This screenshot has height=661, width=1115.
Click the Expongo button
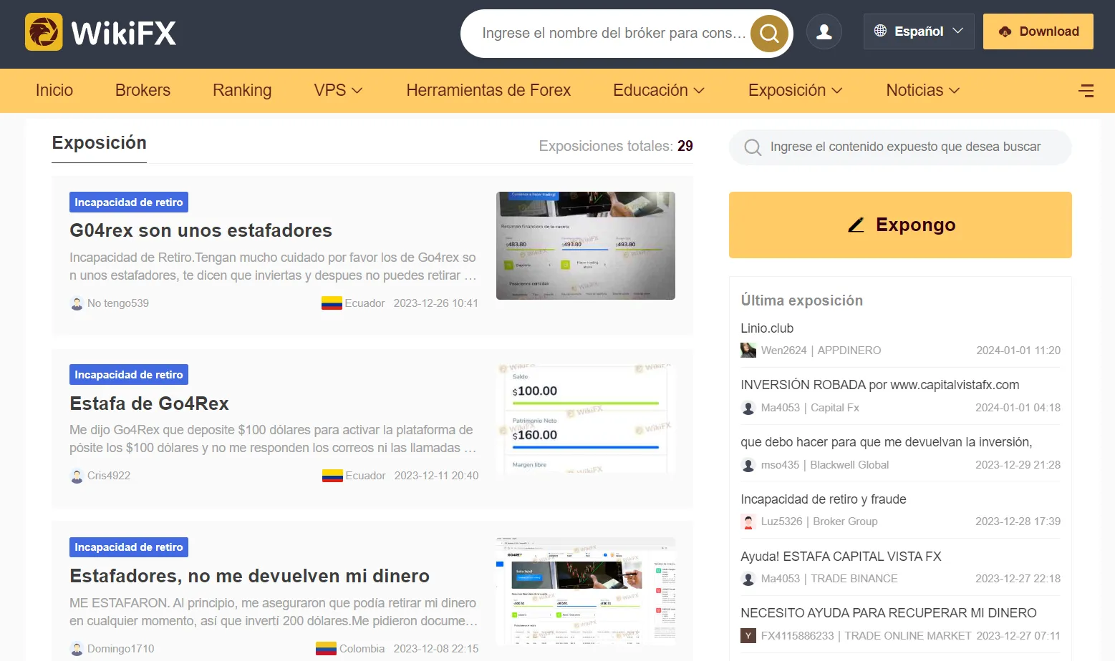[x=900, y=225]
